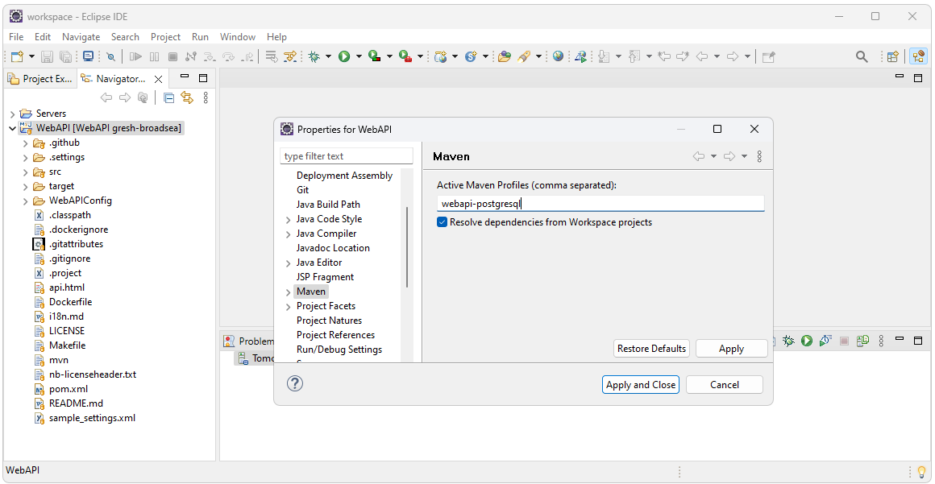Expand the .github folder
Viewport: 935px width, 484px height.
26,143
